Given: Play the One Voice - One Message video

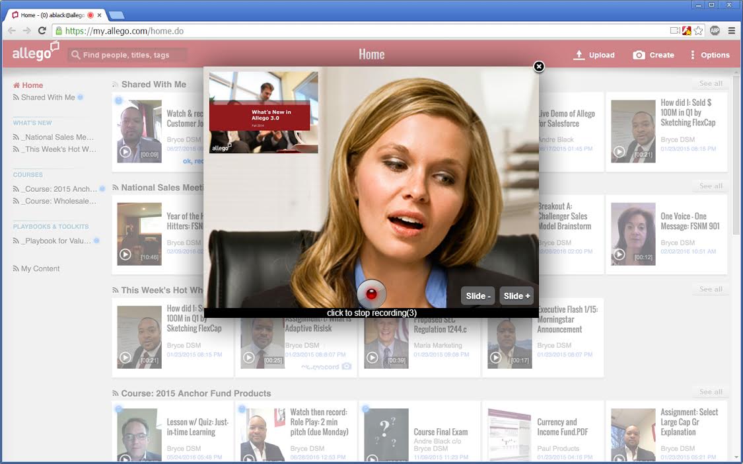Looking at the screenshot, I should coord(633,234).
